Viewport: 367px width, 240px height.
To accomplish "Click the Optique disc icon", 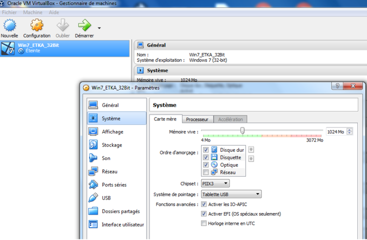I will click(214, 164).
